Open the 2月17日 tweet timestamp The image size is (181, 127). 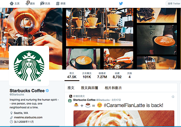tap(116, 100)
